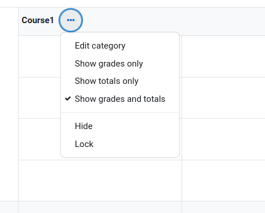Click the Course1 three-dots actions button
Image resolution: width=265 pixels, height=213 pixels.
71,20
